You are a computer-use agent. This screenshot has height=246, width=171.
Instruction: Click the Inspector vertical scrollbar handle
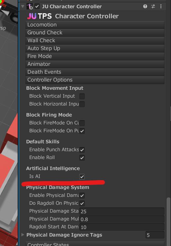click(169, 221)
